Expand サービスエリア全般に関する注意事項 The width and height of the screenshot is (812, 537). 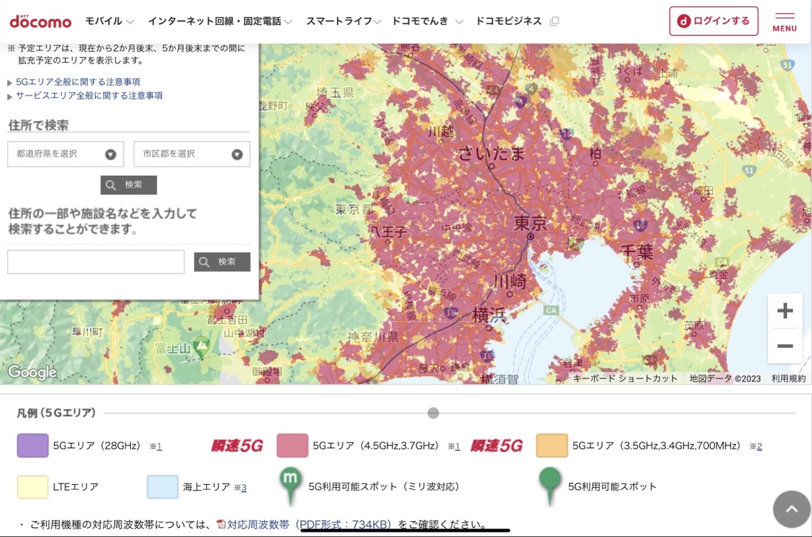pos(89,95)
